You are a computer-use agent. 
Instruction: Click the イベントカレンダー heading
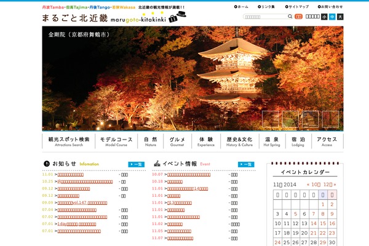[305, 172]
